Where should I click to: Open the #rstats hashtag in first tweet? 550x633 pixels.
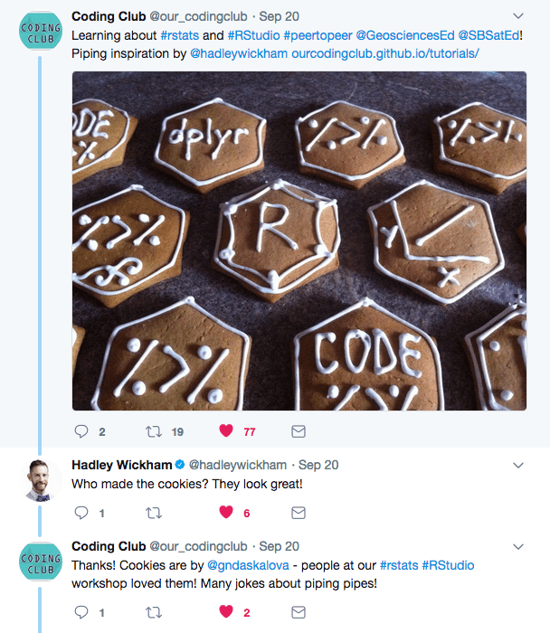pos(179,36)
